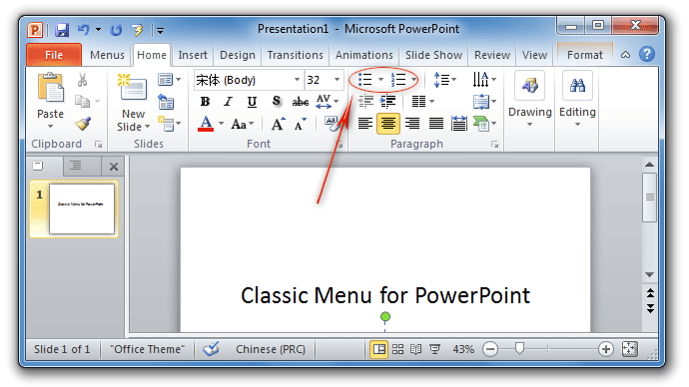Click the Undo arrow icon
The image size is (689, 387).
pyautogui.click(x=83, y=30)
